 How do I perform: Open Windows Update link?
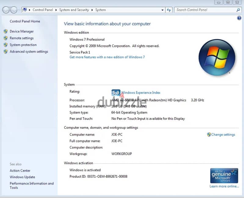pyautogui.click(x=22, y=177)
